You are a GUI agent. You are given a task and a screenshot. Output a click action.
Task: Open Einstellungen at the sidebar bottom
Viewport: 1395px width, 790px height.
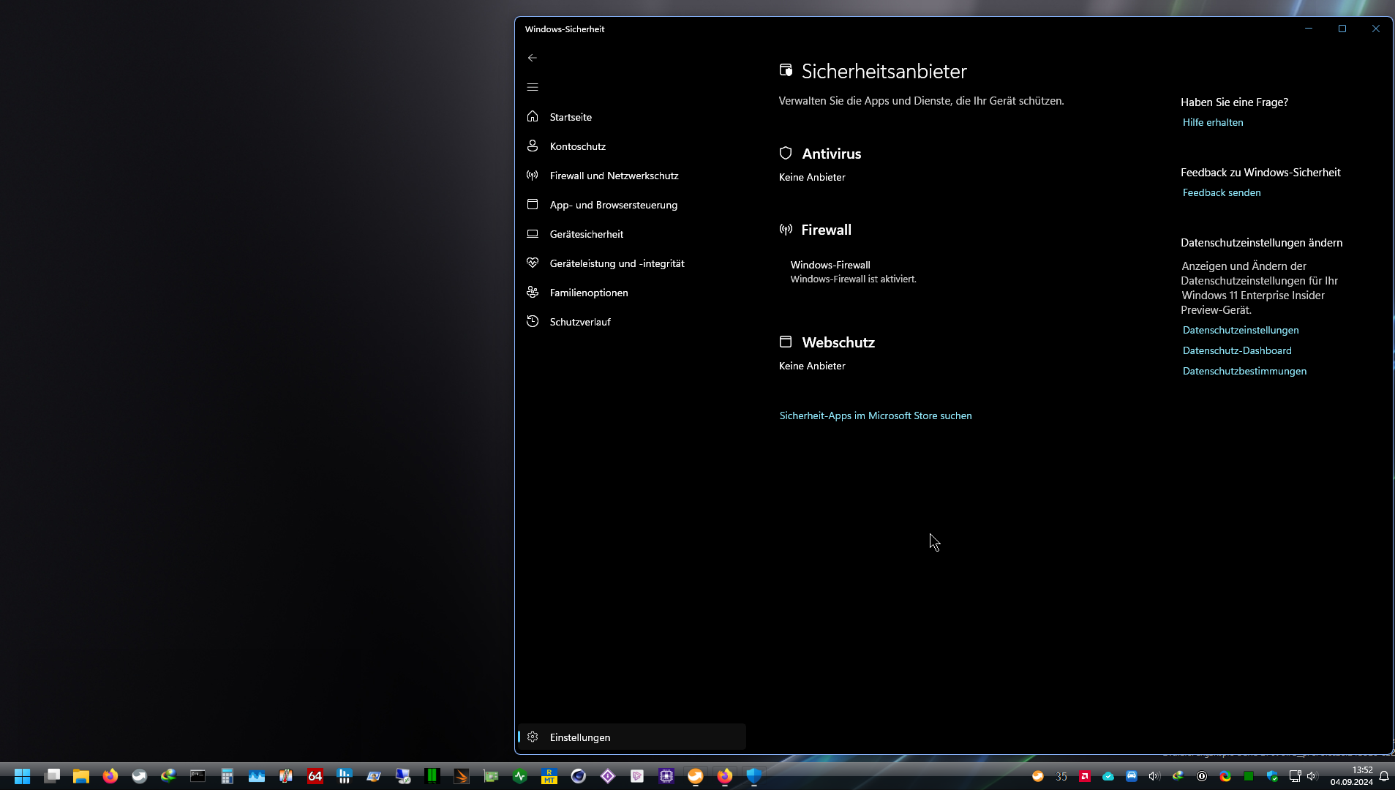point(631,737)
